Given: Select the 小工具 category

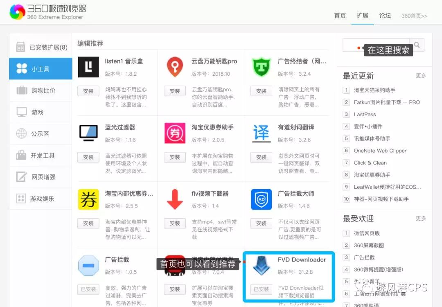Looking at the screenshot, I should 41,68.
